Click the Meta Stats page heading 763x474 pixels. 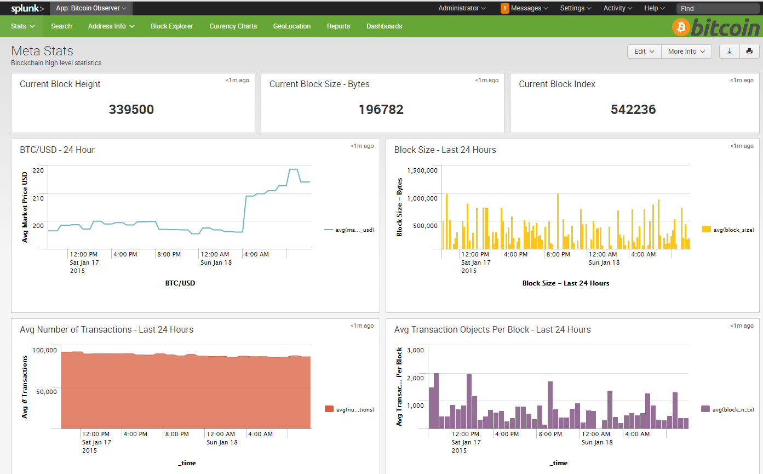click(42, 51)
